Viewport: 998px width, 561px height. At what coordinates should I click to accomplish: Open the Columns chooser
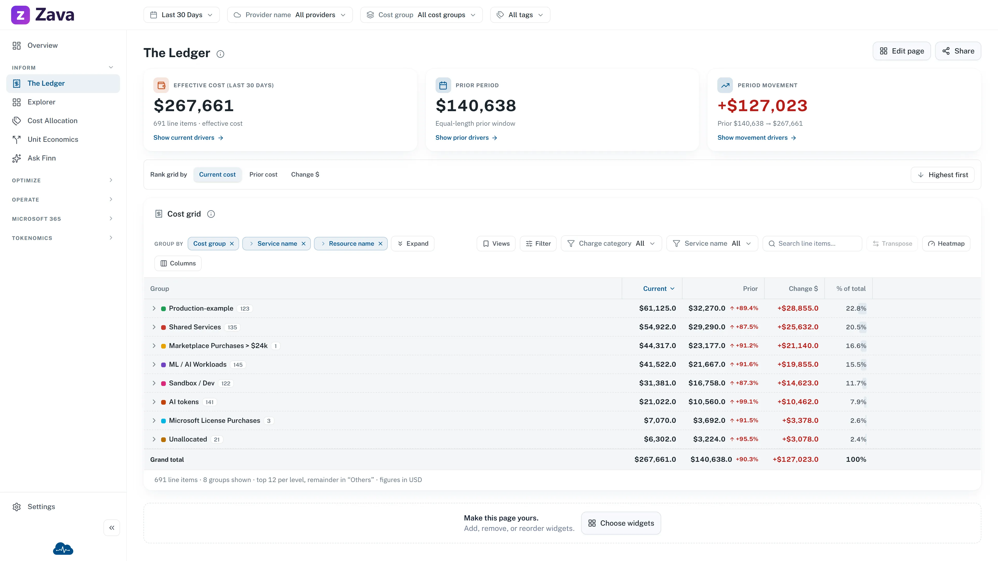point(178,263)
